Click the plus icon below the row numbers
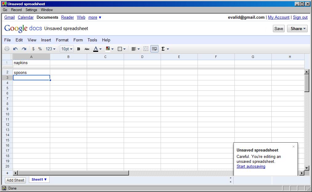The image size is (312, 192). (x=7, y=173)
